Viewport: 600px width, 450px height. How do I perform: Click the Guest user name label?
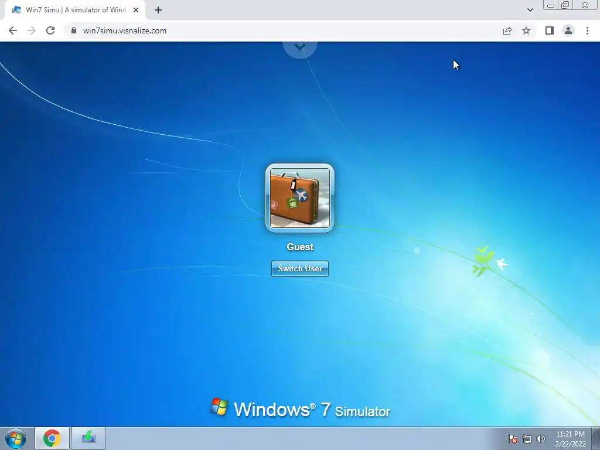(300, 247)
